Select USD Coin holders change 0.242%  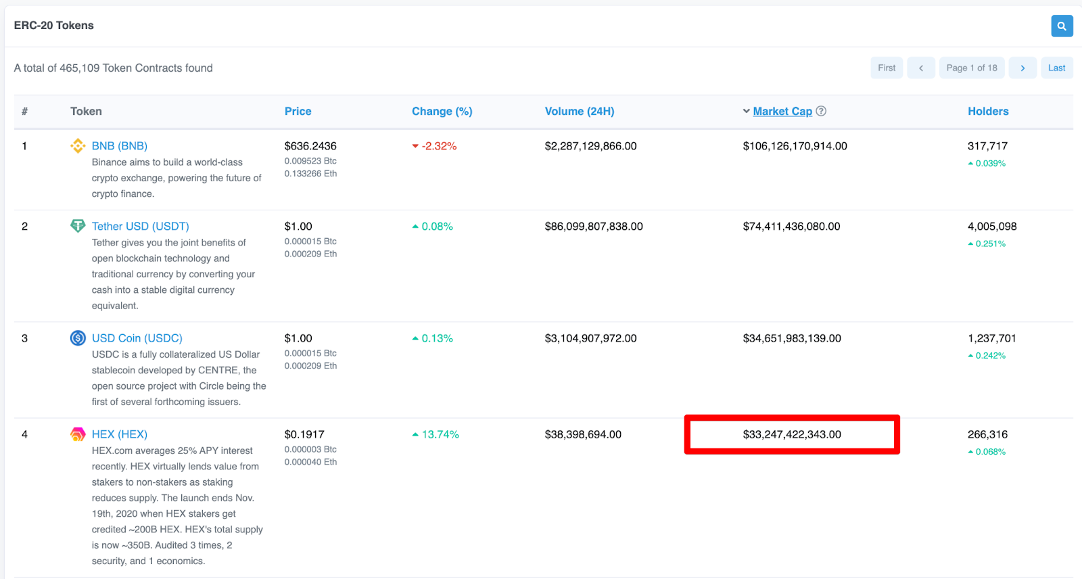tap(991, 356)
